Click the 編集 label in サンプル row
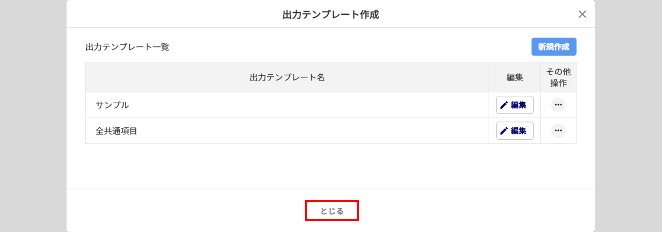662x232 pixels. click(x=518, y=105)
